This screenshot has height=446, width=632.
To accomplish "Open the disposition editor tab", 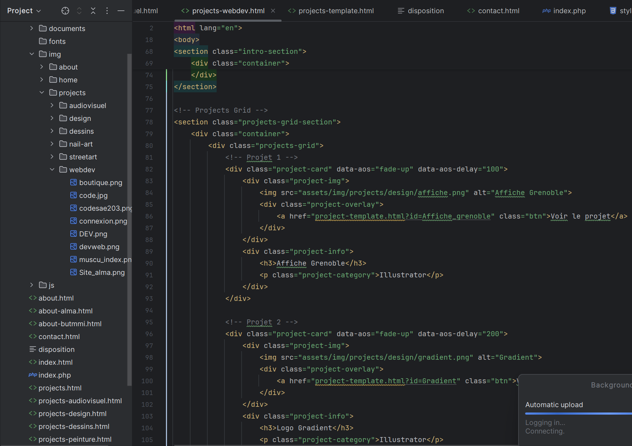I will 425,11.
